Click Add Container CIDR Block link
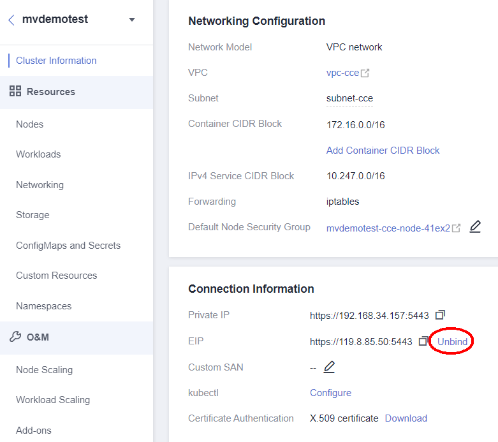 point(383,151)
